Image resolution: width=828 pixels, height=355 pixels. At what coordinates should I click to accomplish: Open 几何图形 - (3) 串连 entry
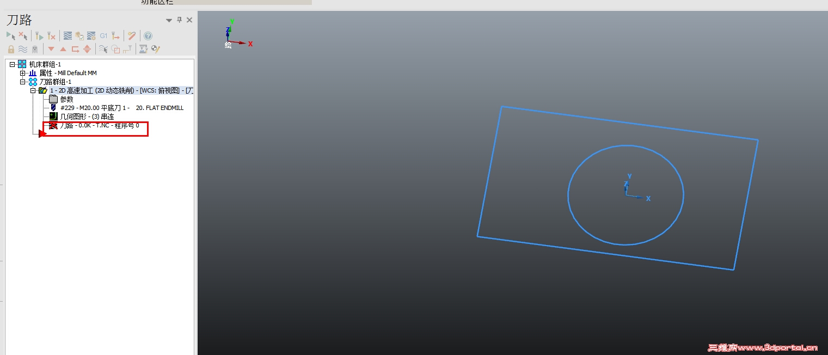tap(87, 117)
